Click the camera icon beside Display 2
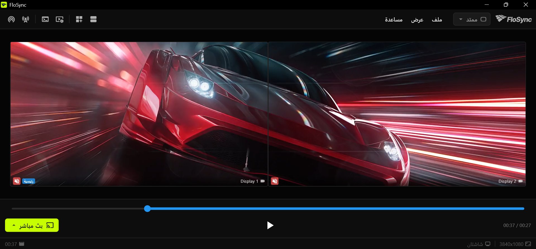The width and height of the screenshot is (536, 249). (x=521, y=181)
